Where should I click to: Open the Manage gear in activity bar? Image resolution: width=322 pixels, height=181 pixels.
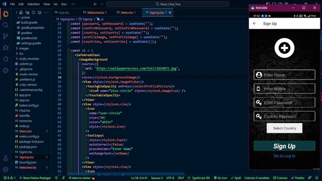click(x=6, y=169)
